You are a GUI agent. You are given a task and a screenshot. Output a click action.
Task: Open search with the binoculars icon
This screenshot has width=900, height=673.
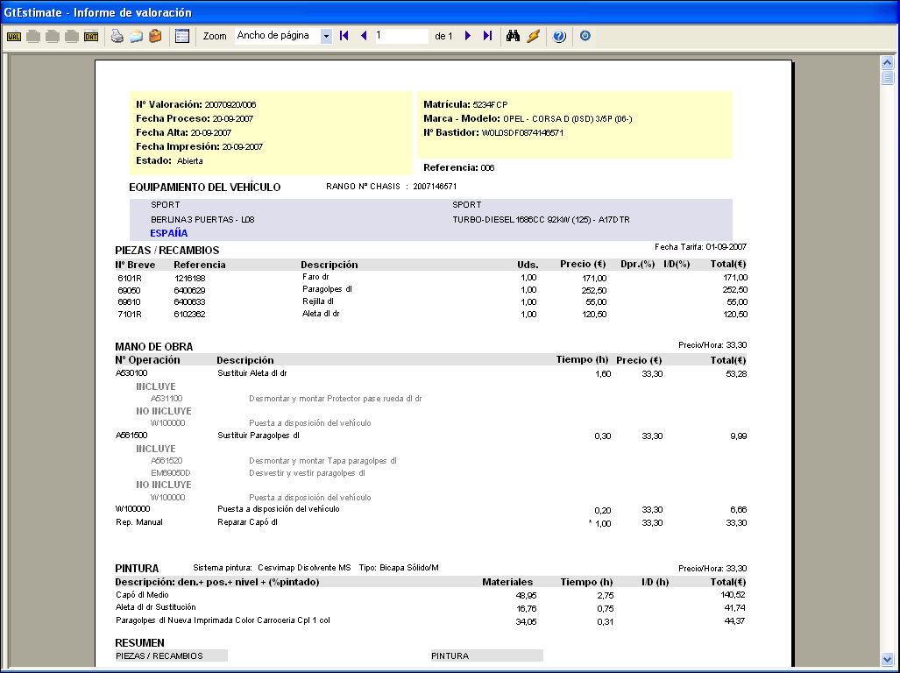[x=514, y=36]
